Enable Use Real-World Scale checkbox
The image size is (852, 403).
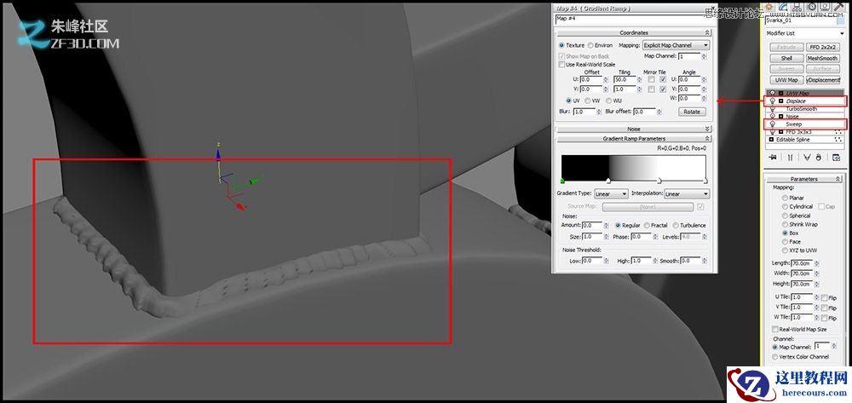click(561, 64)
